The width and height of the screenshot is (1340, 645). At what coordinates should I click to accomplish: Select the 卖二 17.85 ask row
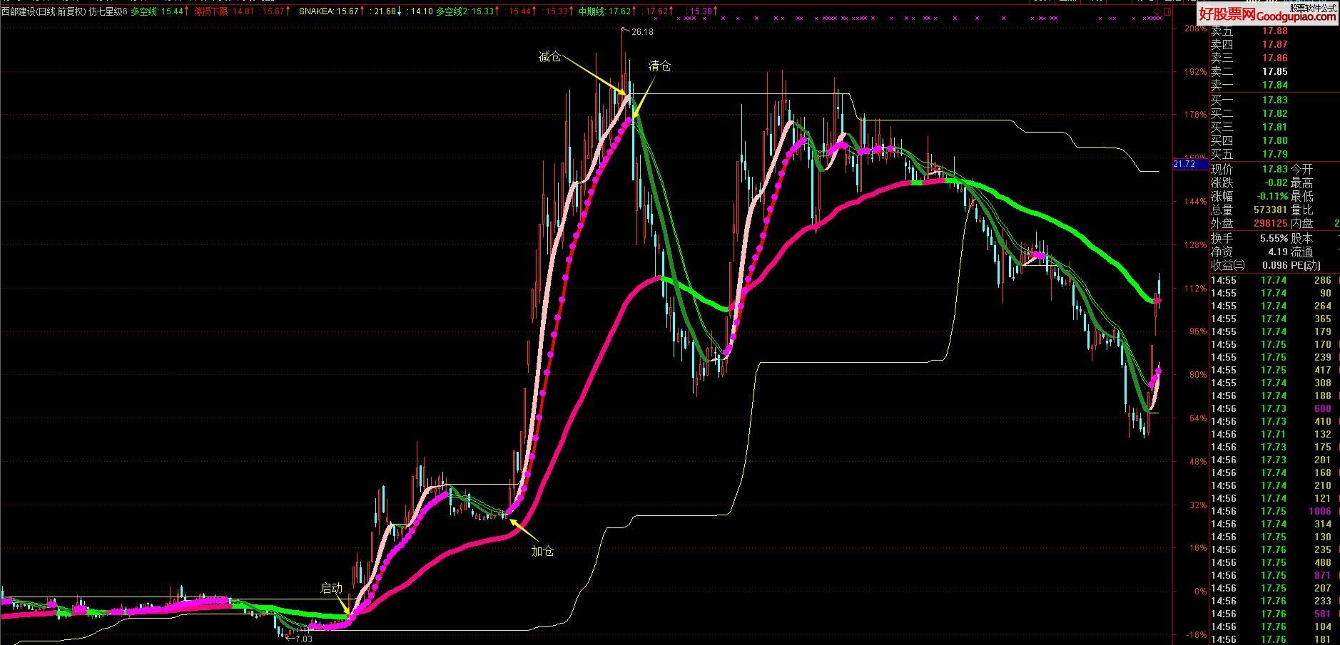1274,72
